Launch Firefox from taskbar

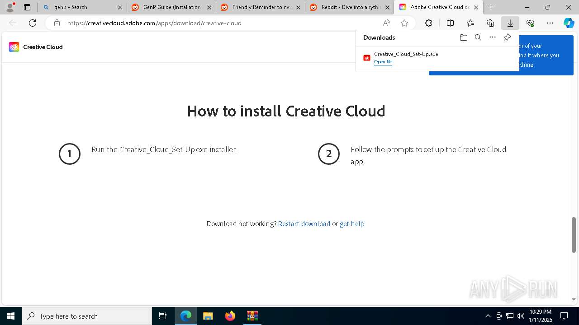230,316
